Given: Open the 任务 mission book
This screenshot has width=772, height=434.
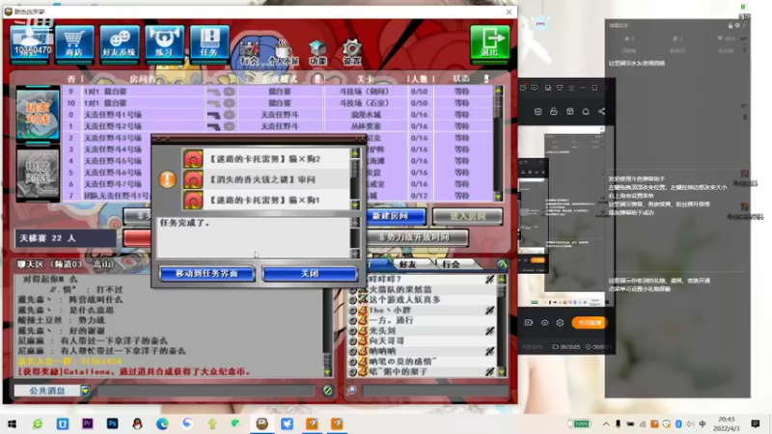Looking at the screenshot, I should point(209,42).
